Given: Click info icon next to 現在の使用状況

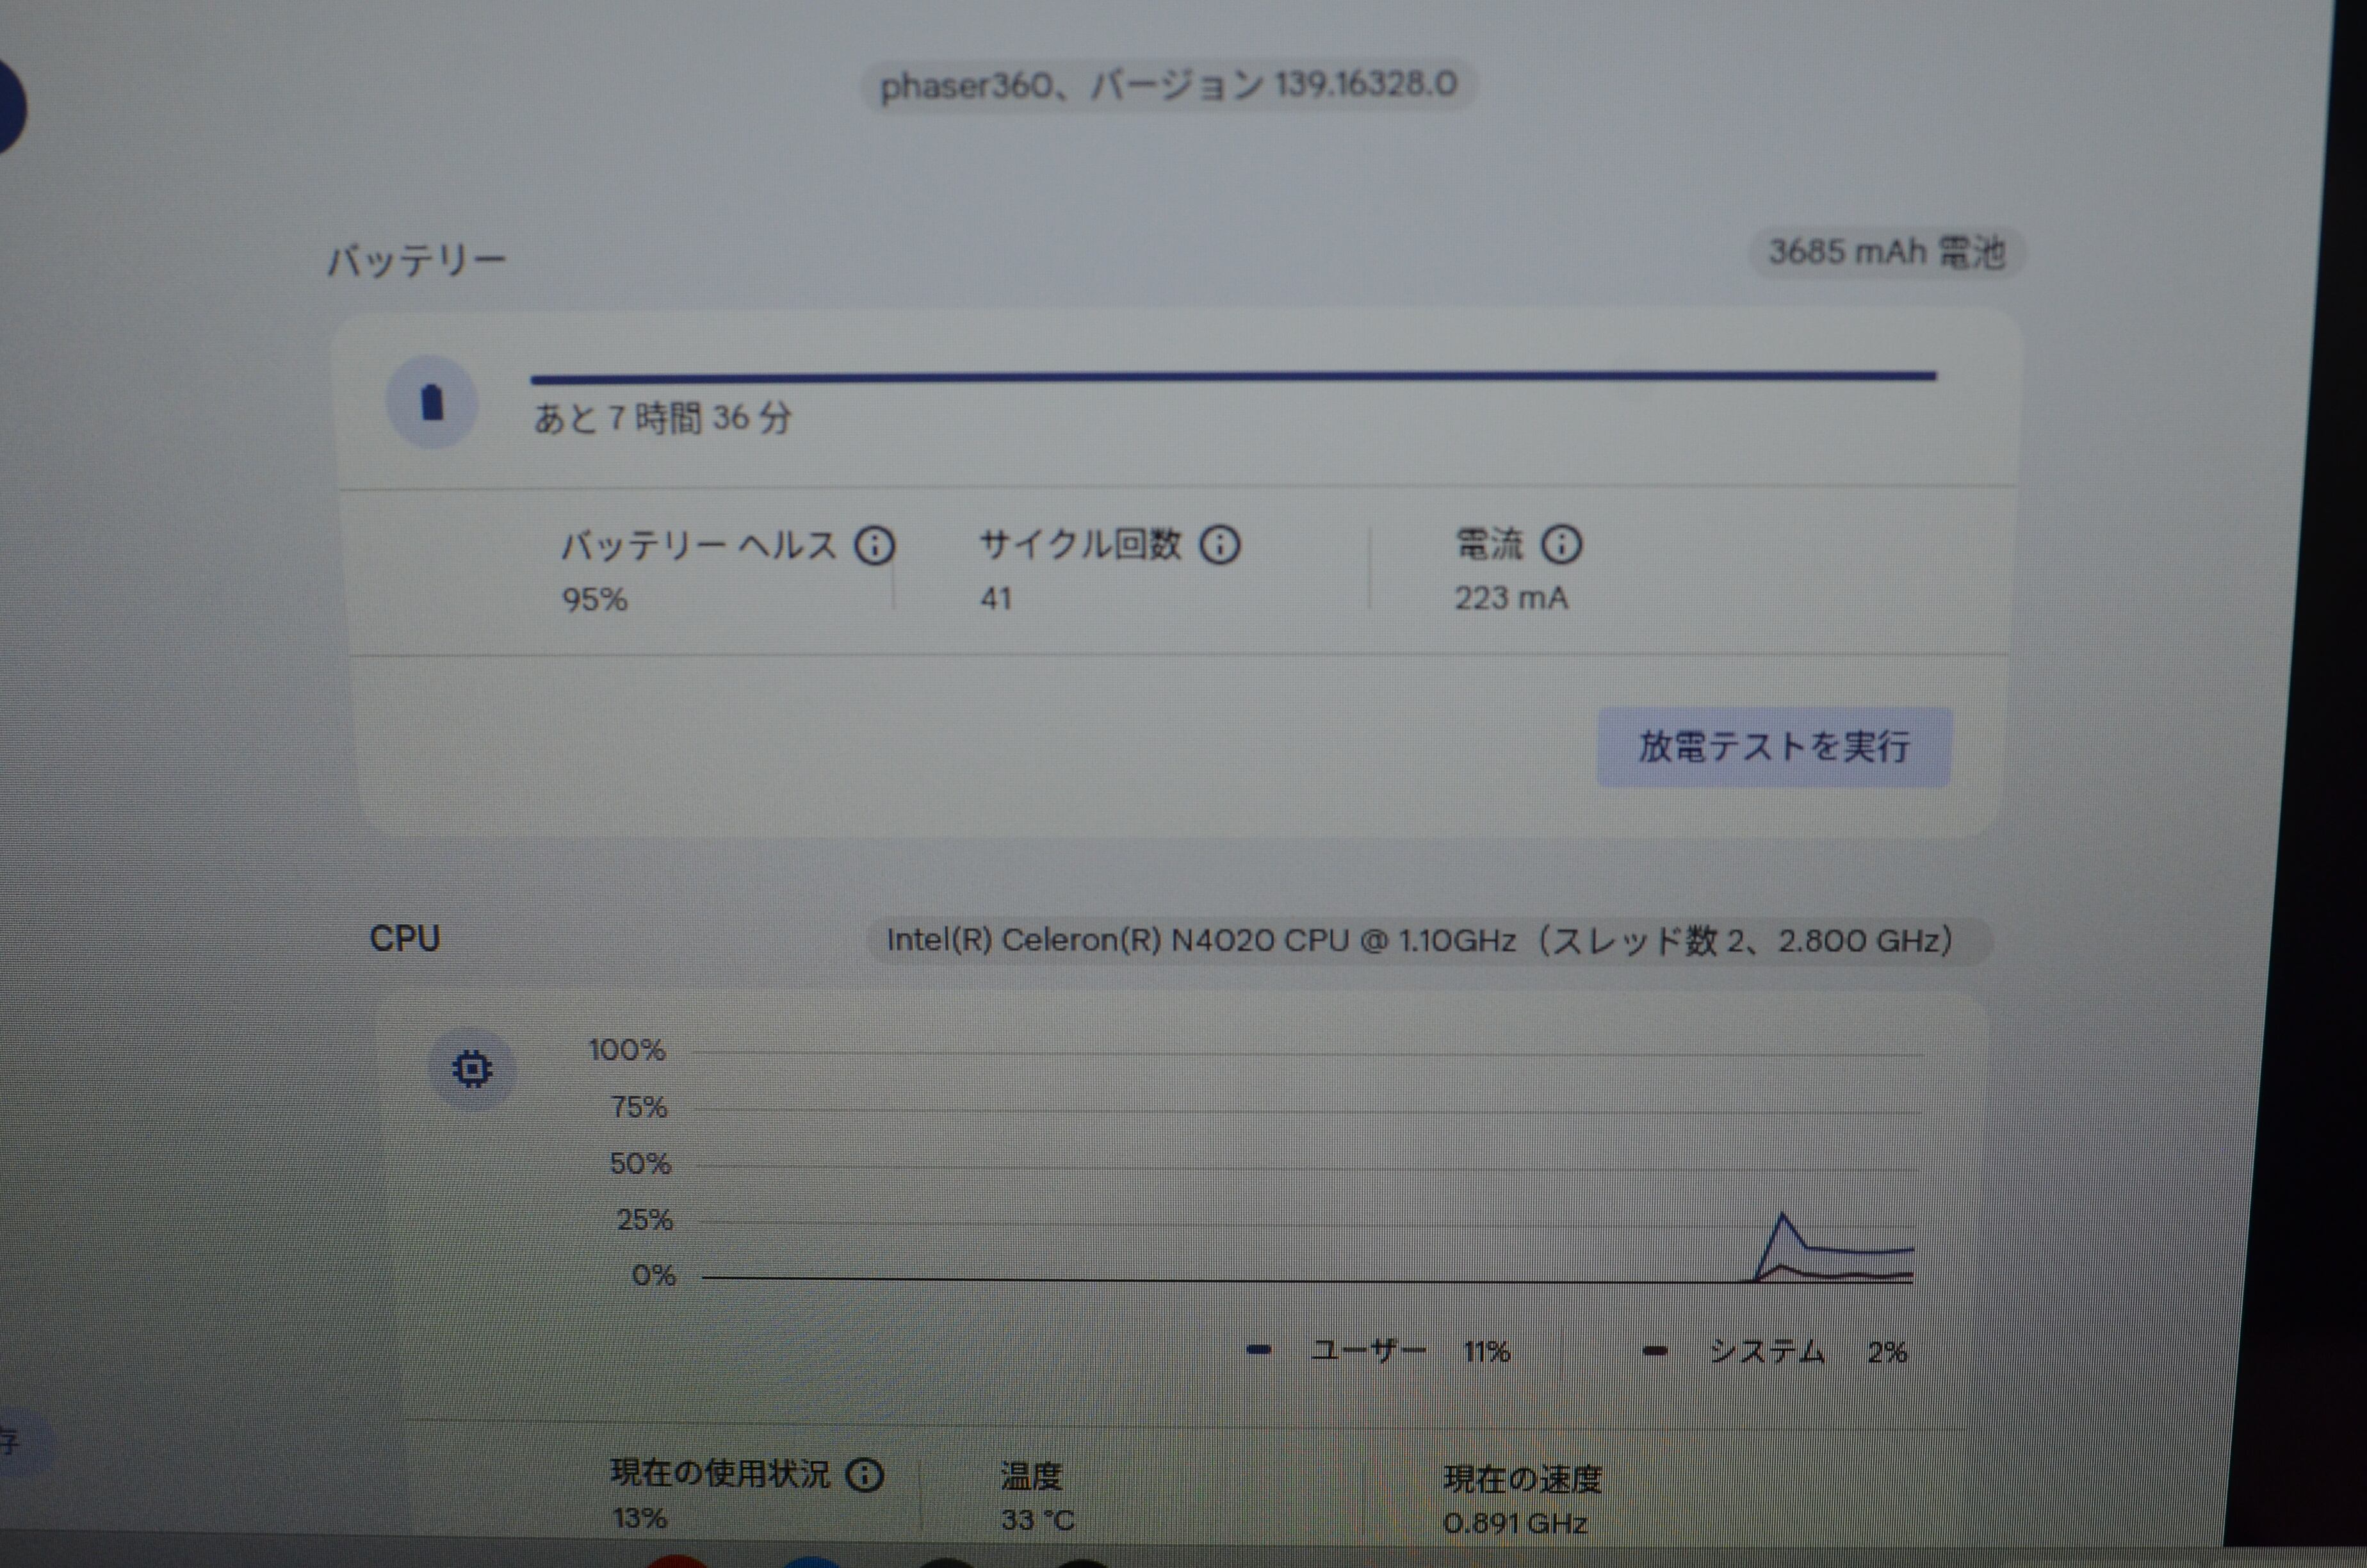Looking at the screenshot, I should 865,1475.
